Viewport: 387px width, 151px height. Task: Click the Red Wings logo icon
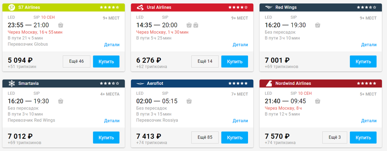coord(268,7)
